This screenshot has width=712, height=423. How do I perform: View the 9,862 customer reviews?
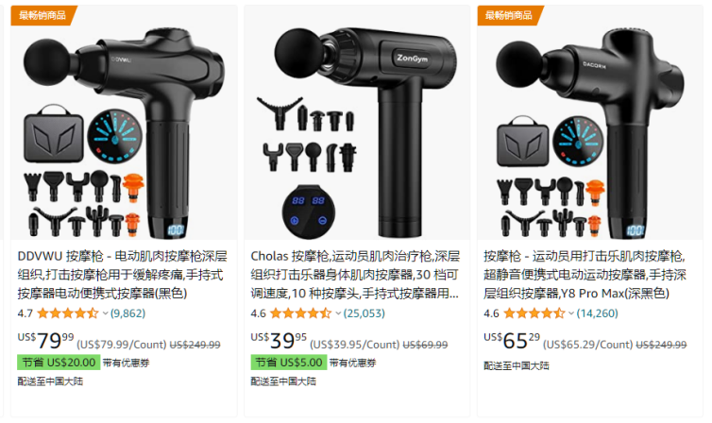point(128,313)
